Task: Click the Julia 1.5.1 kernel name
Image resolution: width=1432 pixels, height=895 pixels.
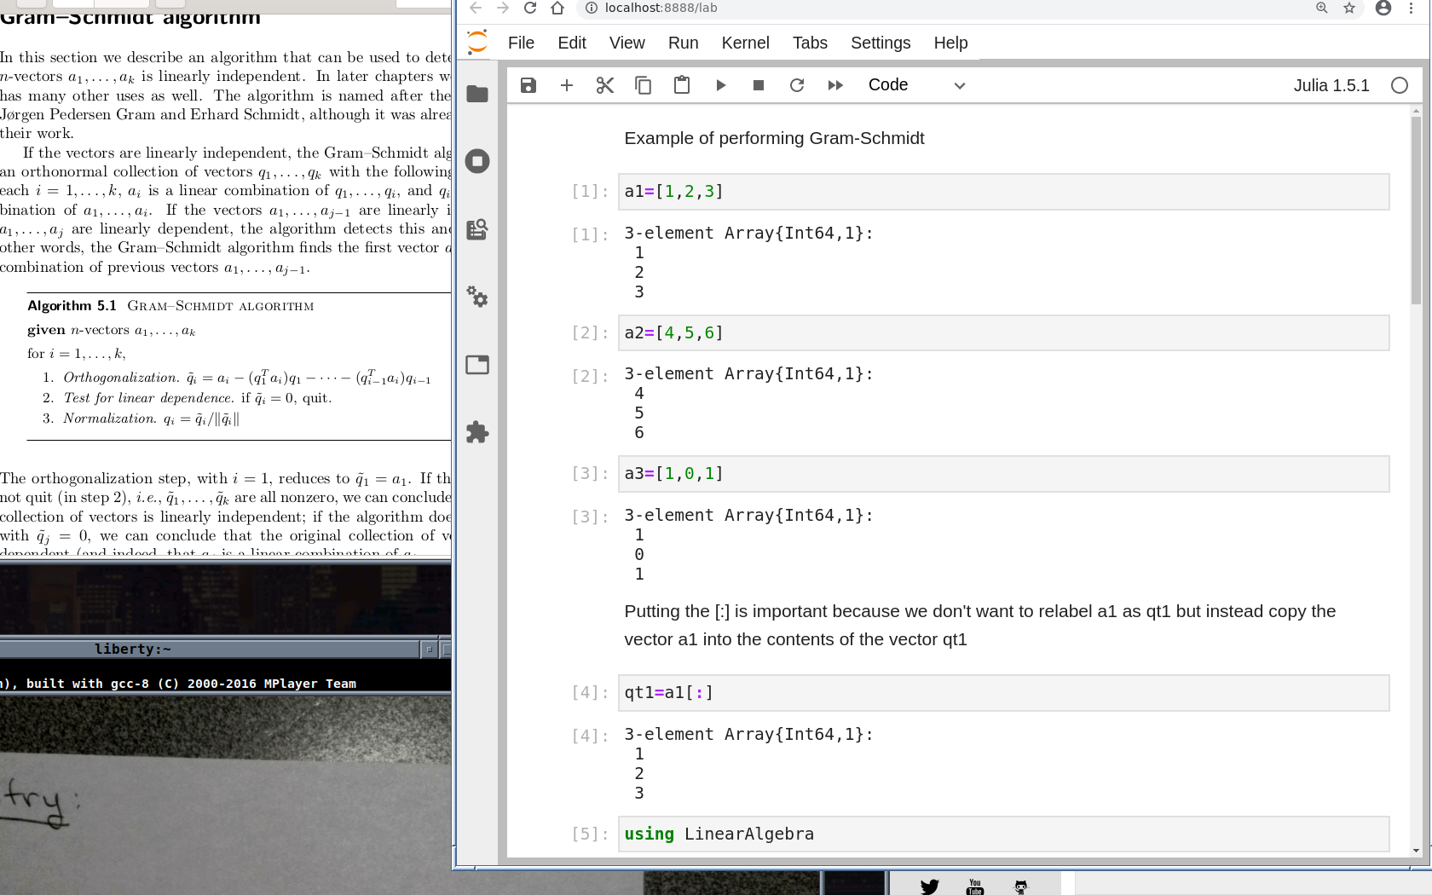Action: 1331,85
